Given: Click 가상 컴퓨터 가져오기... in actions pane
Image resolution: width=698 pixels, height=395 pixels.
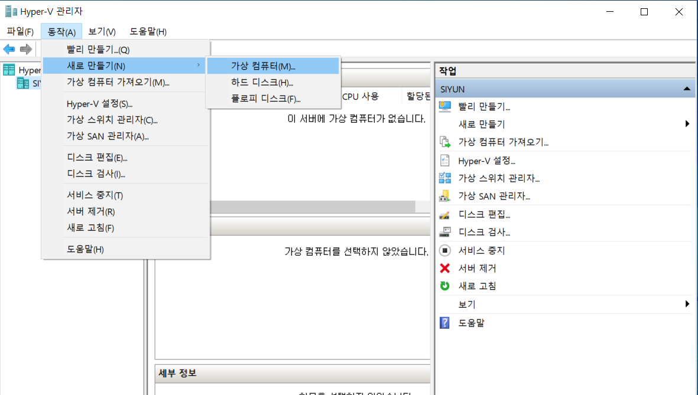Looking at the screenshot, I should (x=504, y=142).
